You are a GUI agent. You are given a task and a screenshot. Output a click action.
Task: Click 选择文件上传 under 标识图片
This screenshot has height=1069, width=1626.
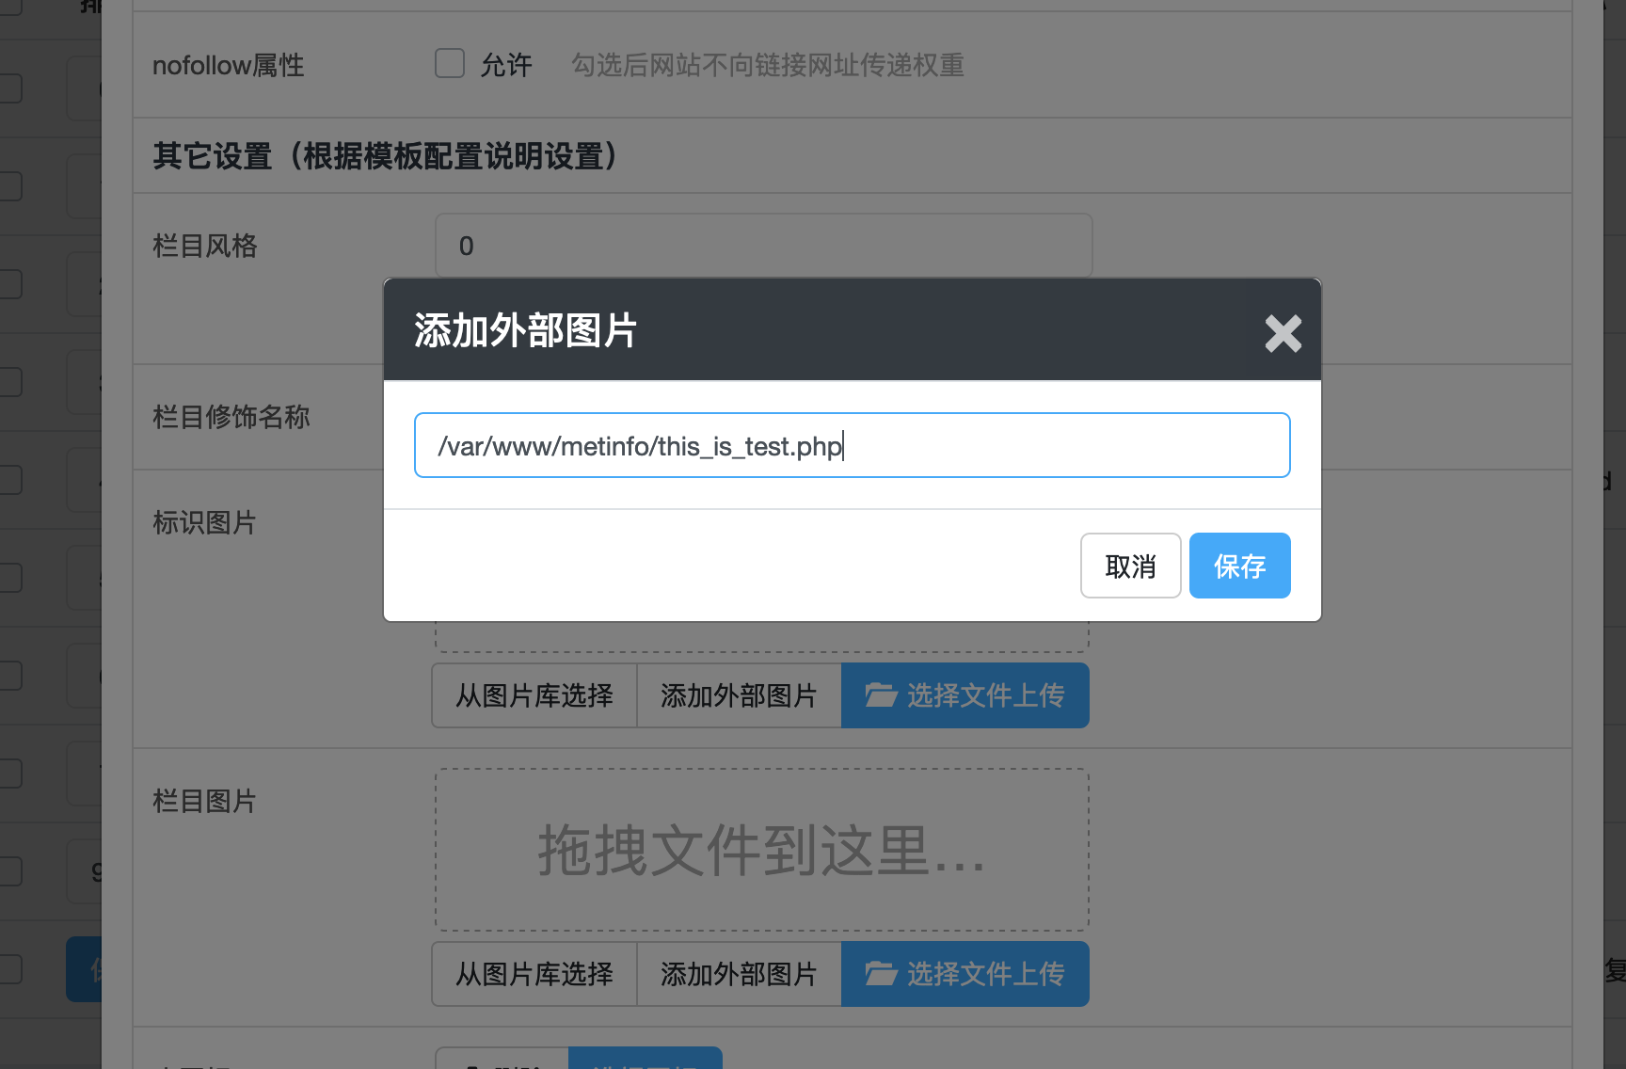(965, 695)
